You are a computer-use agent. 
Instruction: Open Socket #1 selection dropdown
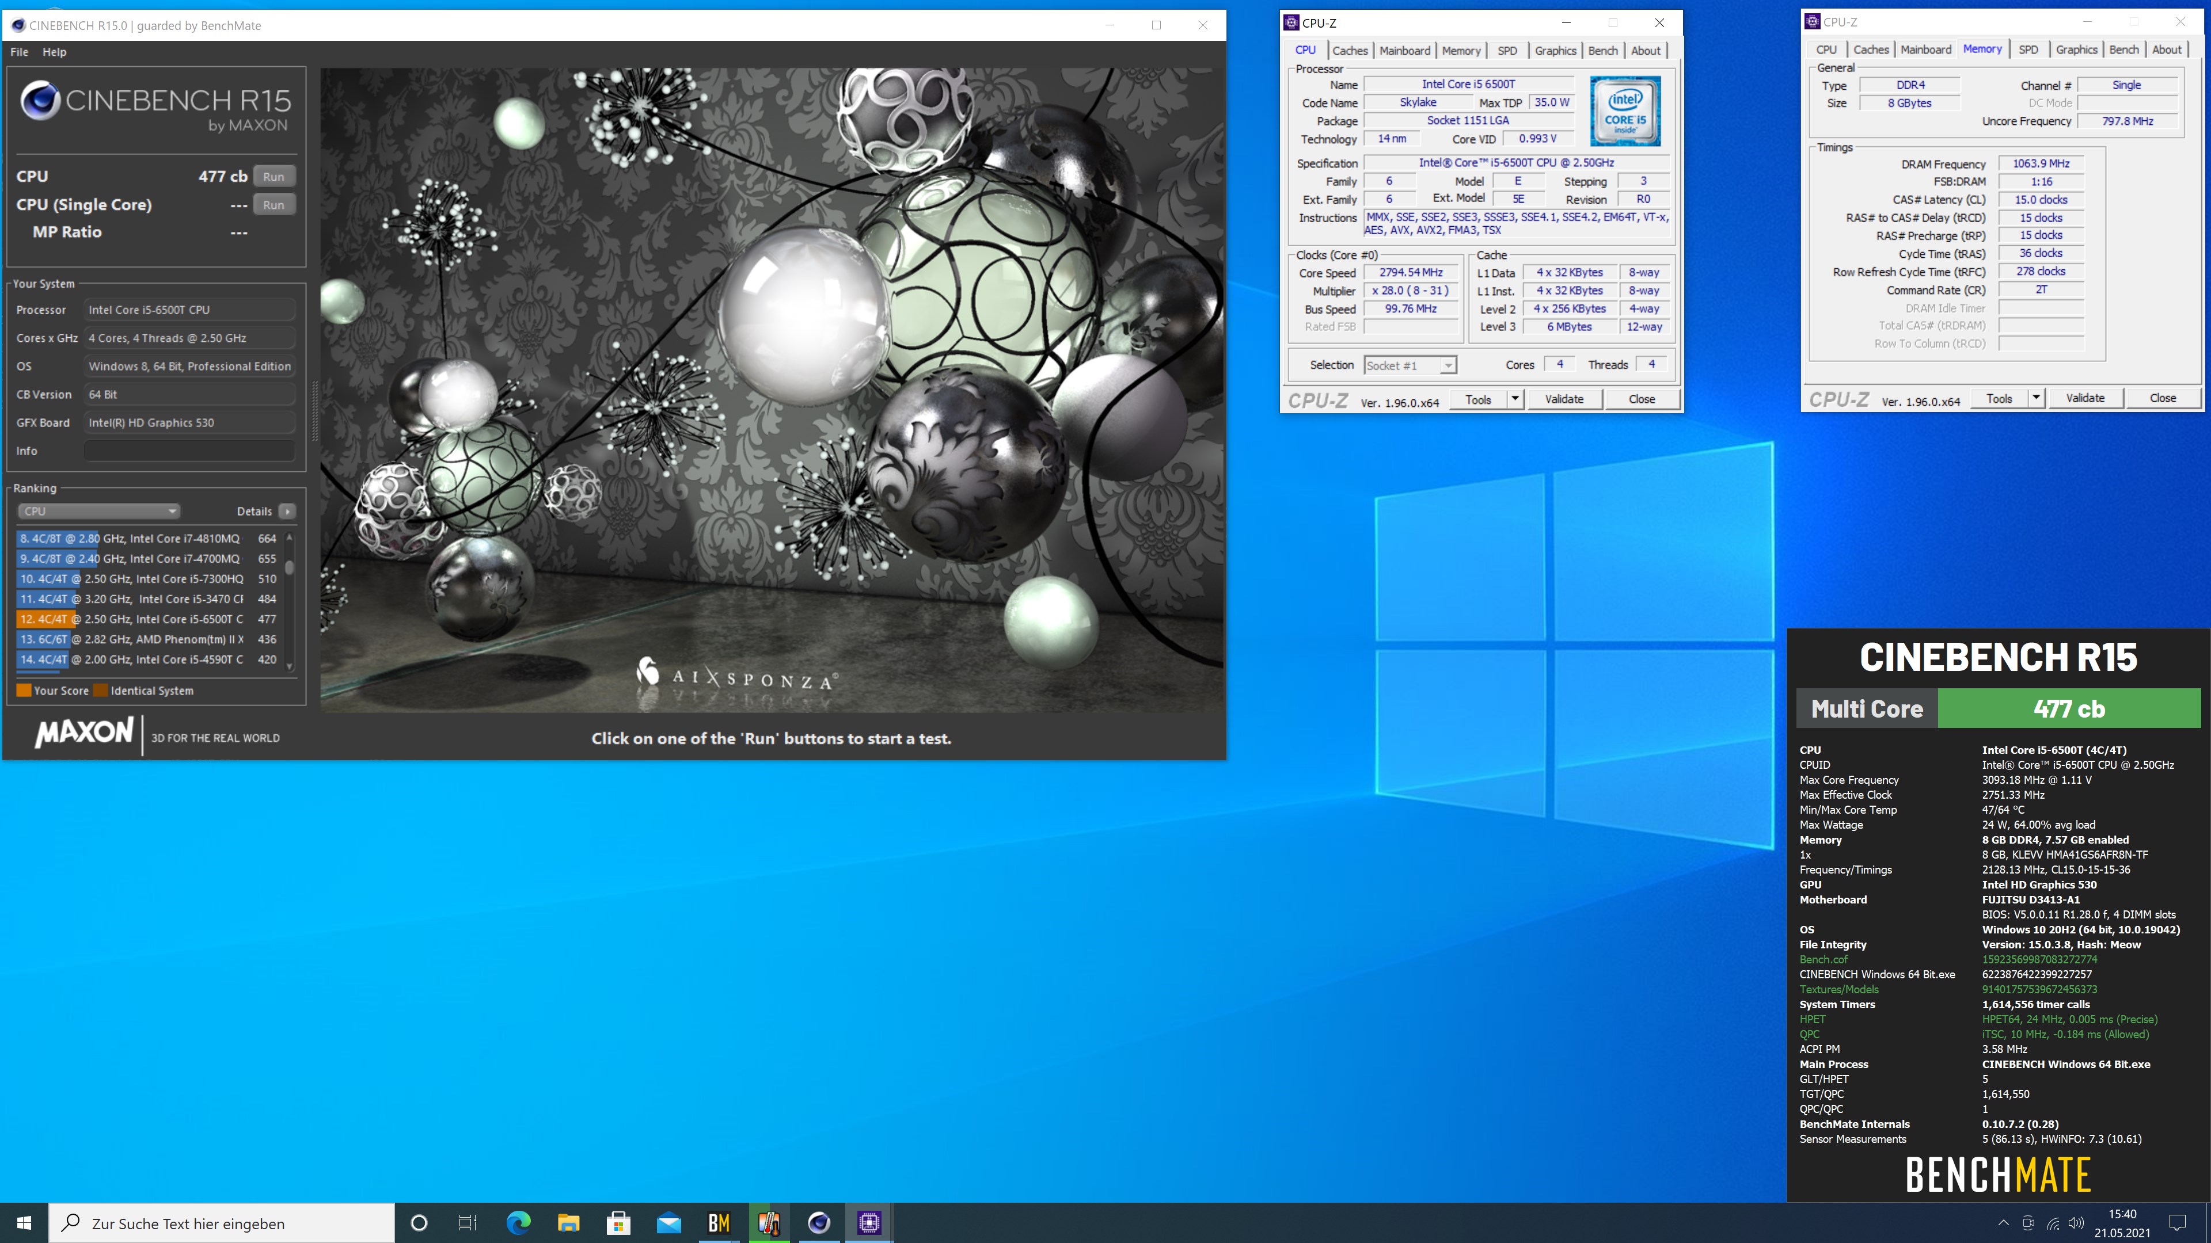(x=1410, y=365)
